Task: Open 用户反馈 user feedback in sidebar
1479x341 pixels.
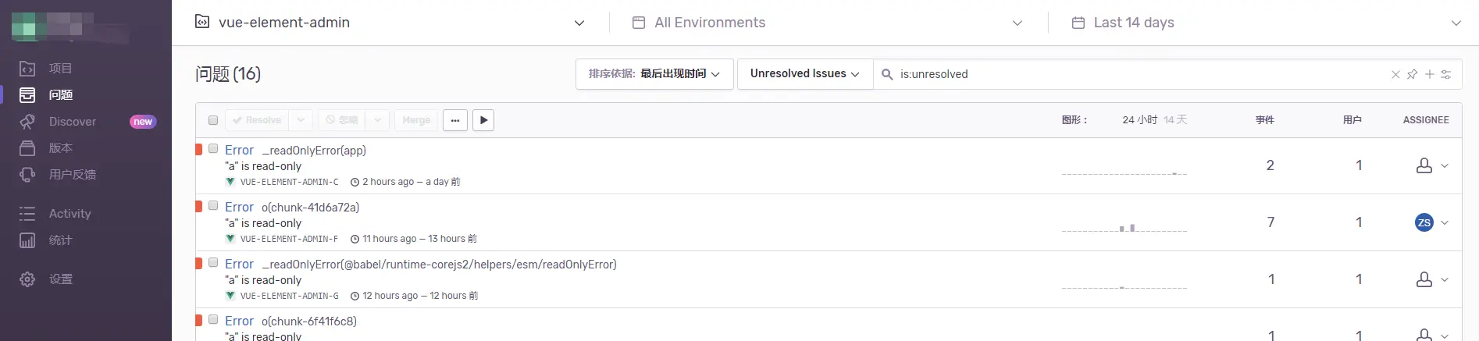Action: (x=73, y=175)
